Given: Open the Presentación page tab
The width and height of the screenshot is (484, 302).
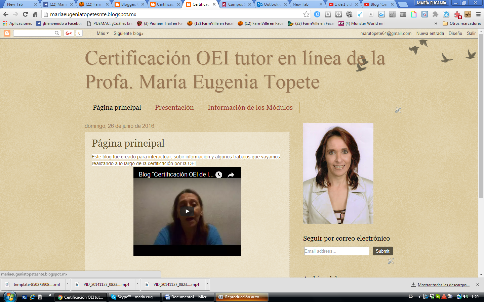Looking at the screenshot, I should (174, 107).
